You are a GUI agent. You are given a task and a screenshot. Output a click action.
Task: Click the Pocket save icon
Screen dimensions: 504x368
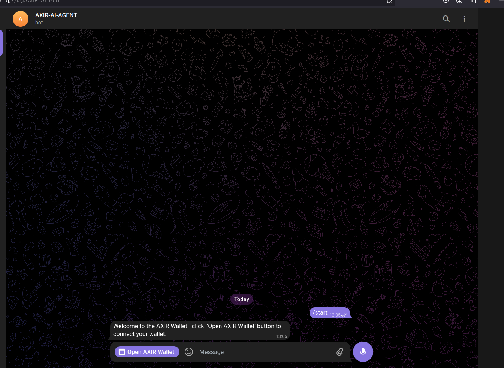coord(446,2)
